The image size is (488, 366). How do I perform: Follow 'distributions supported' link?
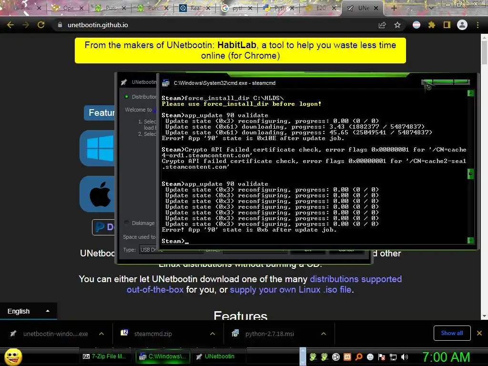356,279
